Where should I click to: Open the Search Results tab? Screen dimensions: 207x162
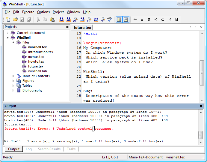(49, 149)
